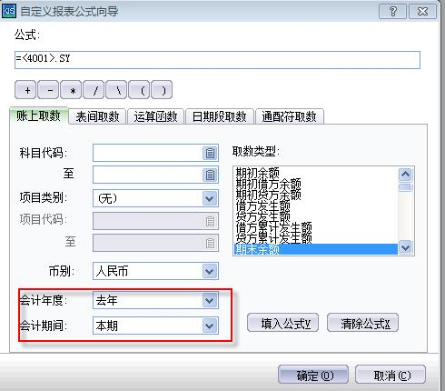Insert the left parenthesis

coord(142,90)
